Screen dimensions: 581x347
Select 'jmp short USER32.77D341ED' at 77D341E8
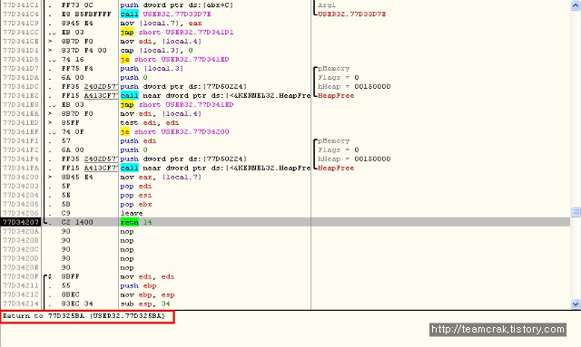(177, 105)
